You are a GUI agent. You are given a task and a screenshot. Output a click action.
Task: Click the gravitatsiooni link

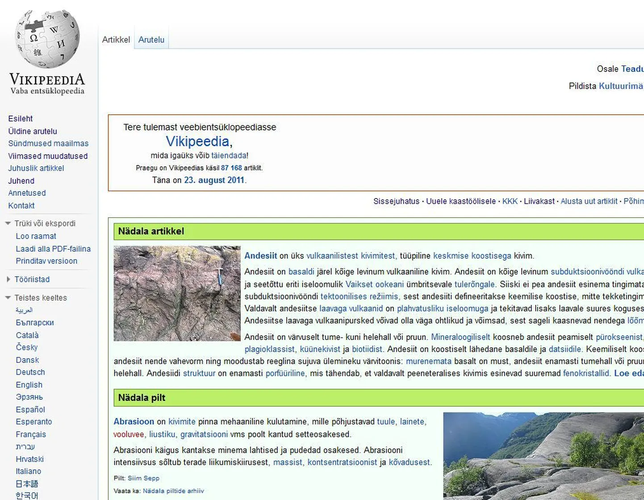click(x=204, y=434)
